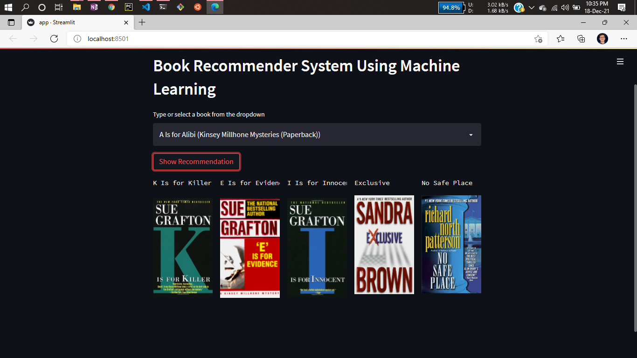Image resolution: width=637 pixels, height=358 pixels.
Task: Open PyCharm from taskbar
Action: (129, 7)
